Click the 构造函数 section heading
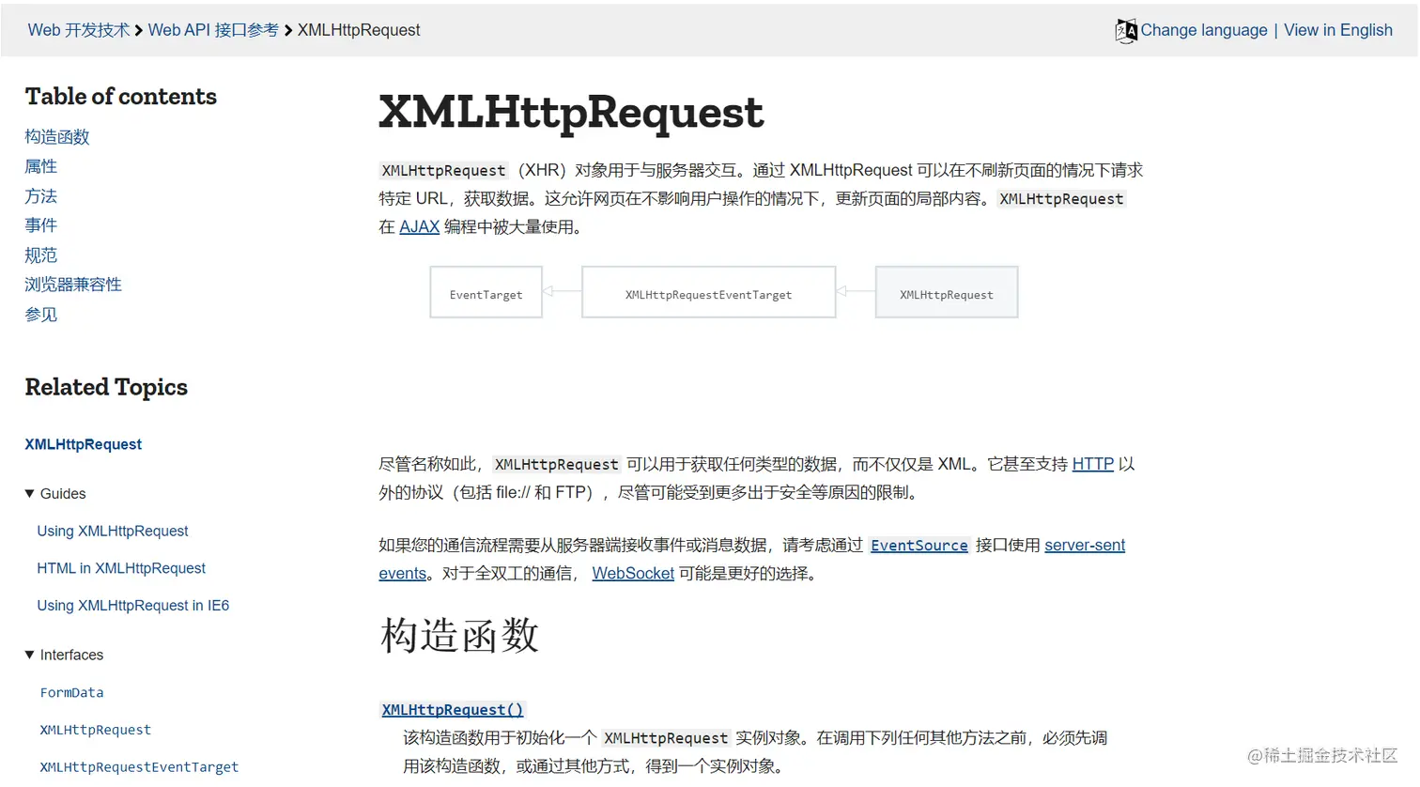 [459, 636]
